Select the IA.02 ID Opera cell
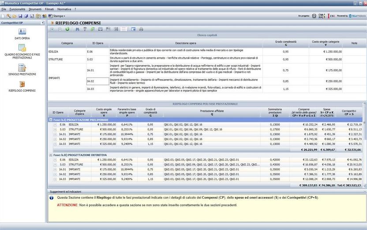Viewport: 367px width, 230px height. (97, 81)
